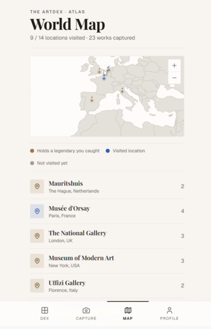
Task: Click the gray not-visited legend dot
Action: click(x=32, y=163)
